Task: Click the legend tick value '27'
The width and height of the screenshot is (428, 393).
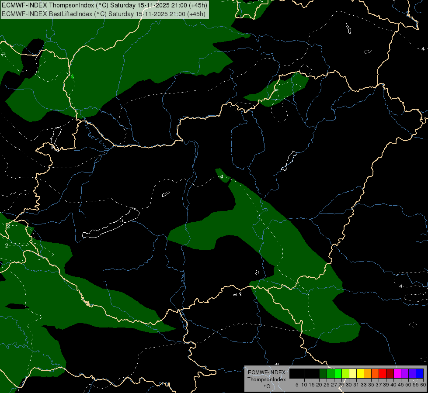Action: (x=334, y=385)
